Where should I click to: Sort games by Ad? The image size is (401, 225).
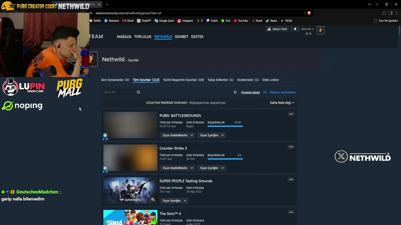265,92
